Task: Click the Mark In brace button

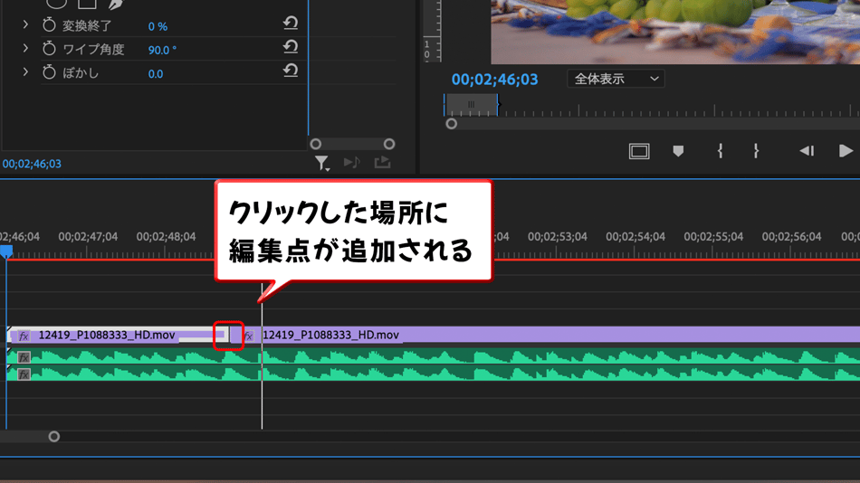Action: [x=720, y=151]
